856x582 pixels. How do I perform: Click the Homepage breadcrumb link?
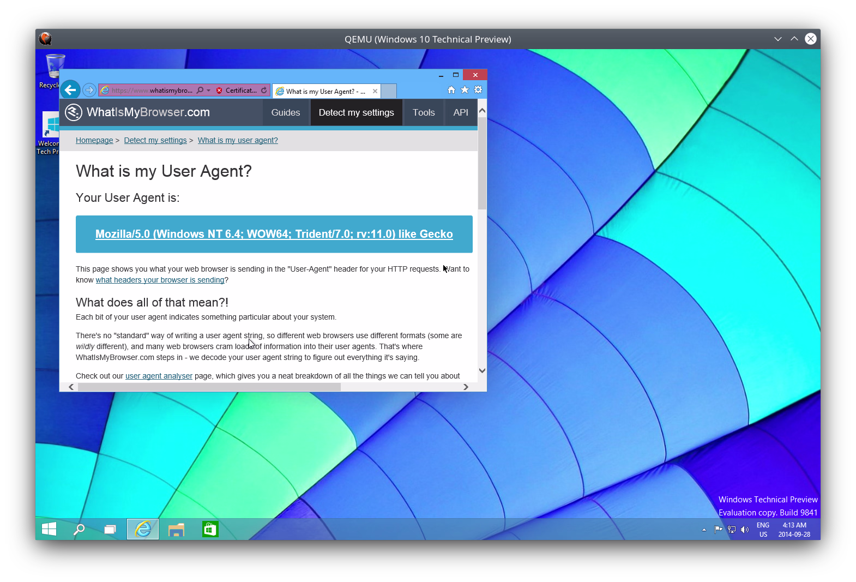click(x=94, y=140)
